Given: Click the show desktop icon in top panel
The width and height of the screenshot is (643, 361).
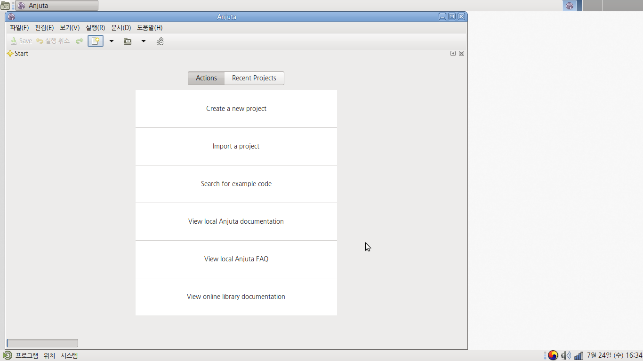Looking at the screenshot, I should click(5, 6).
